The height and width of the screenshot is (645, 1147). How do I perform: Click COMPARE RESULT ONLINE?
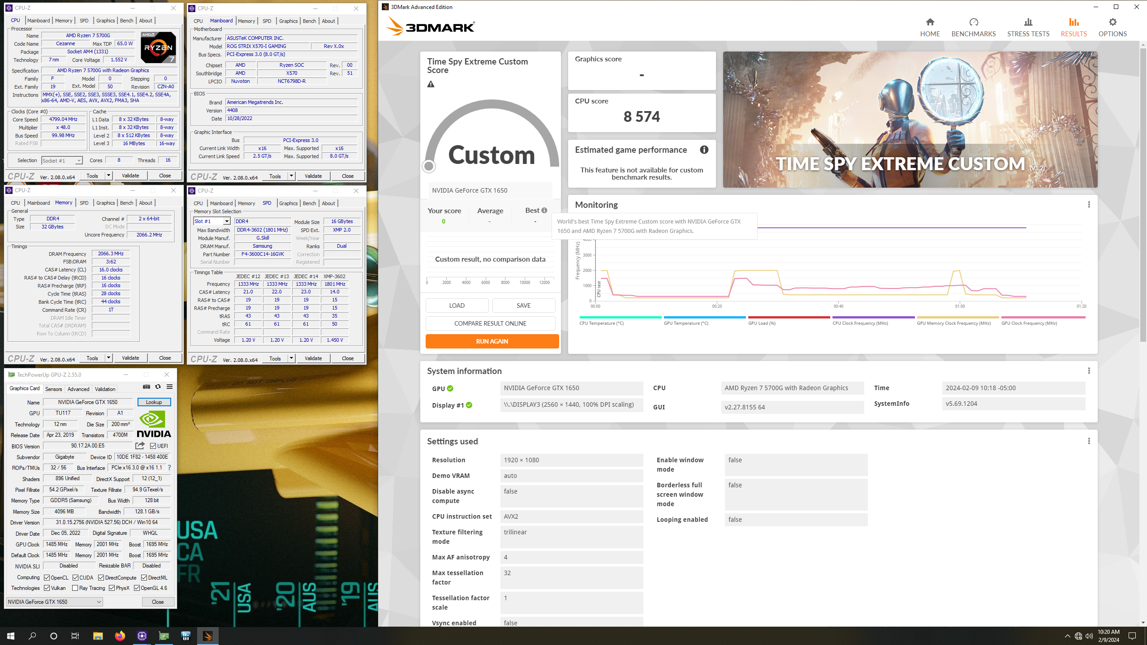(490, 323)
